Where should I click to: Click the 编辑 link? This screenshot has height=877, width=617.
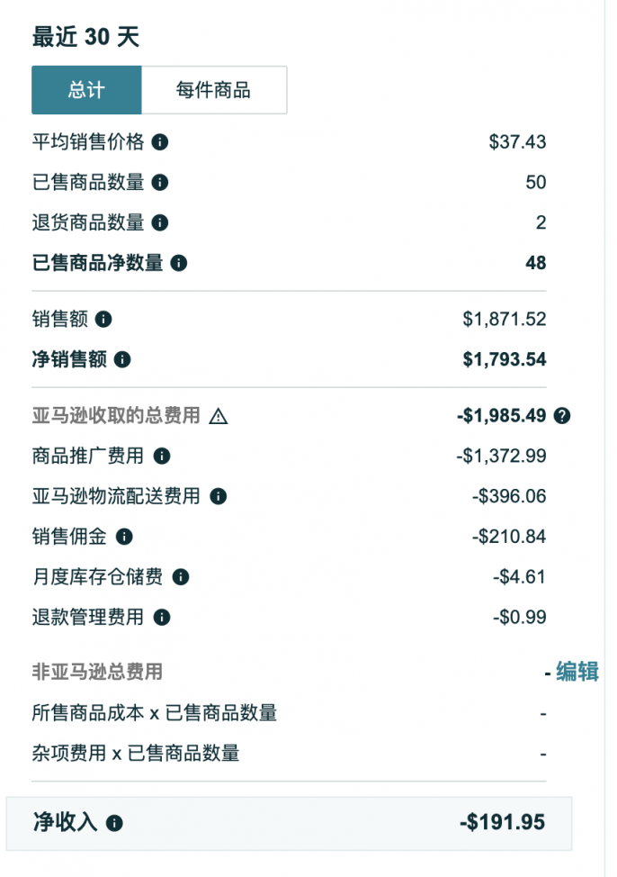(x=577, y=672)
